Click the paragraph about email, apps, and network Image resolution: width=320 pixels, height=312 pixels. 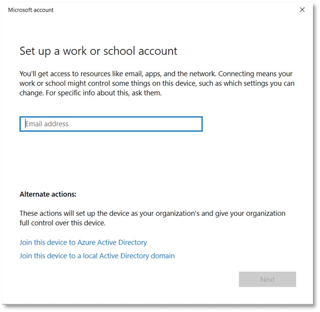[x=157, y=83]
